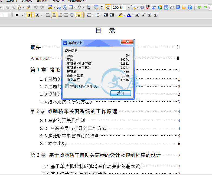Click the Paste clipboard icon
Image resolution: width=212 pixels, height=175 pixels.
[19, 7]
